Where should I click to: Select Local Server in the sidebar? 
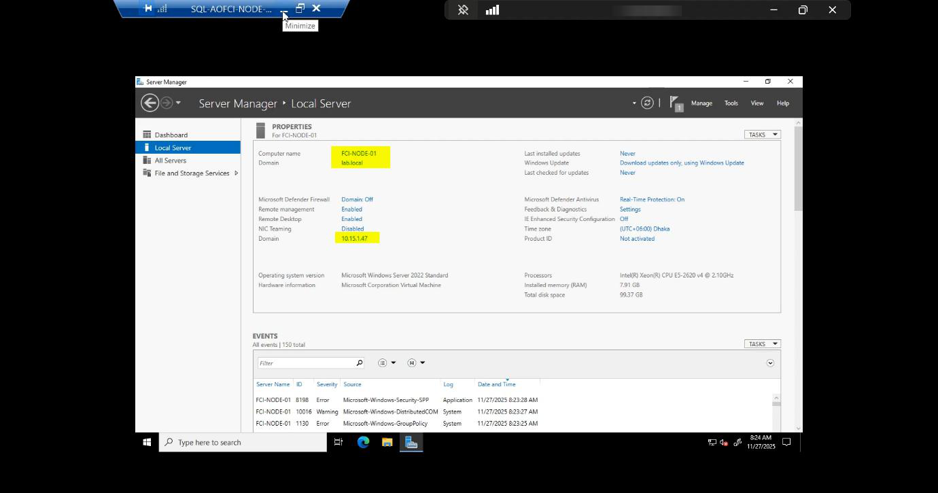tap(188, 148)
